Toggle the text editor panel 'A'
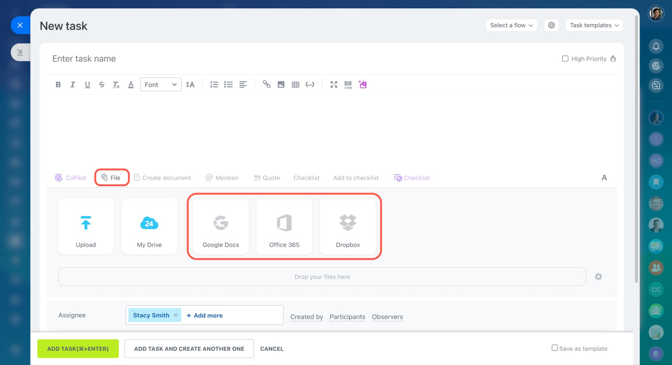The height and width of the screenshot is (365, 672). point(604,178)
